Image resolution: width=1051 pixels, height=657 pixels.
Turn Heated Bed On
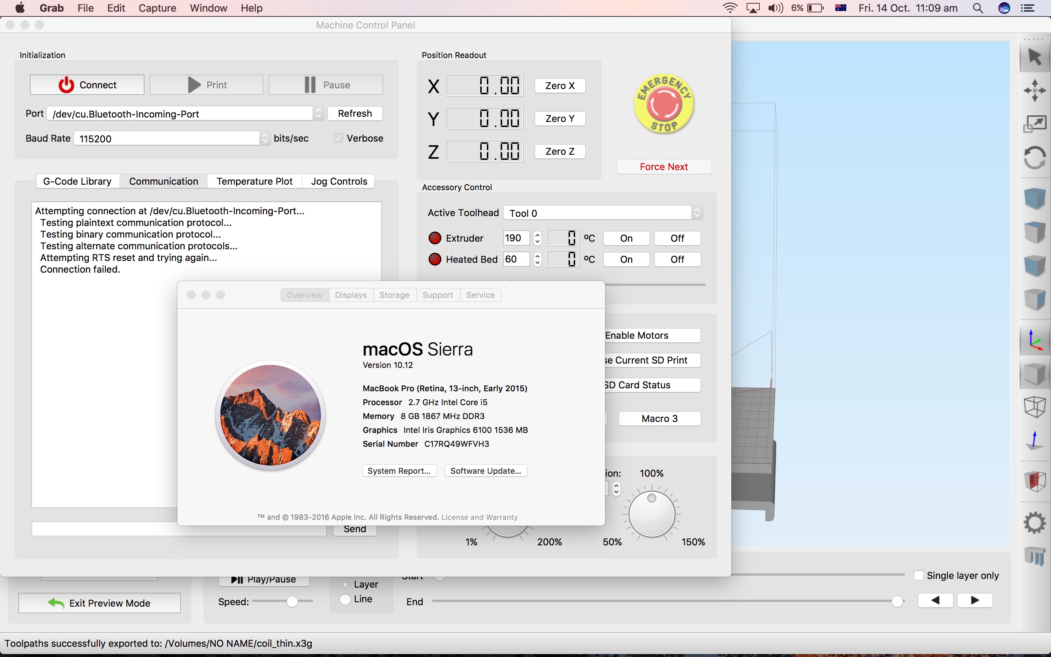pos(626,260)
